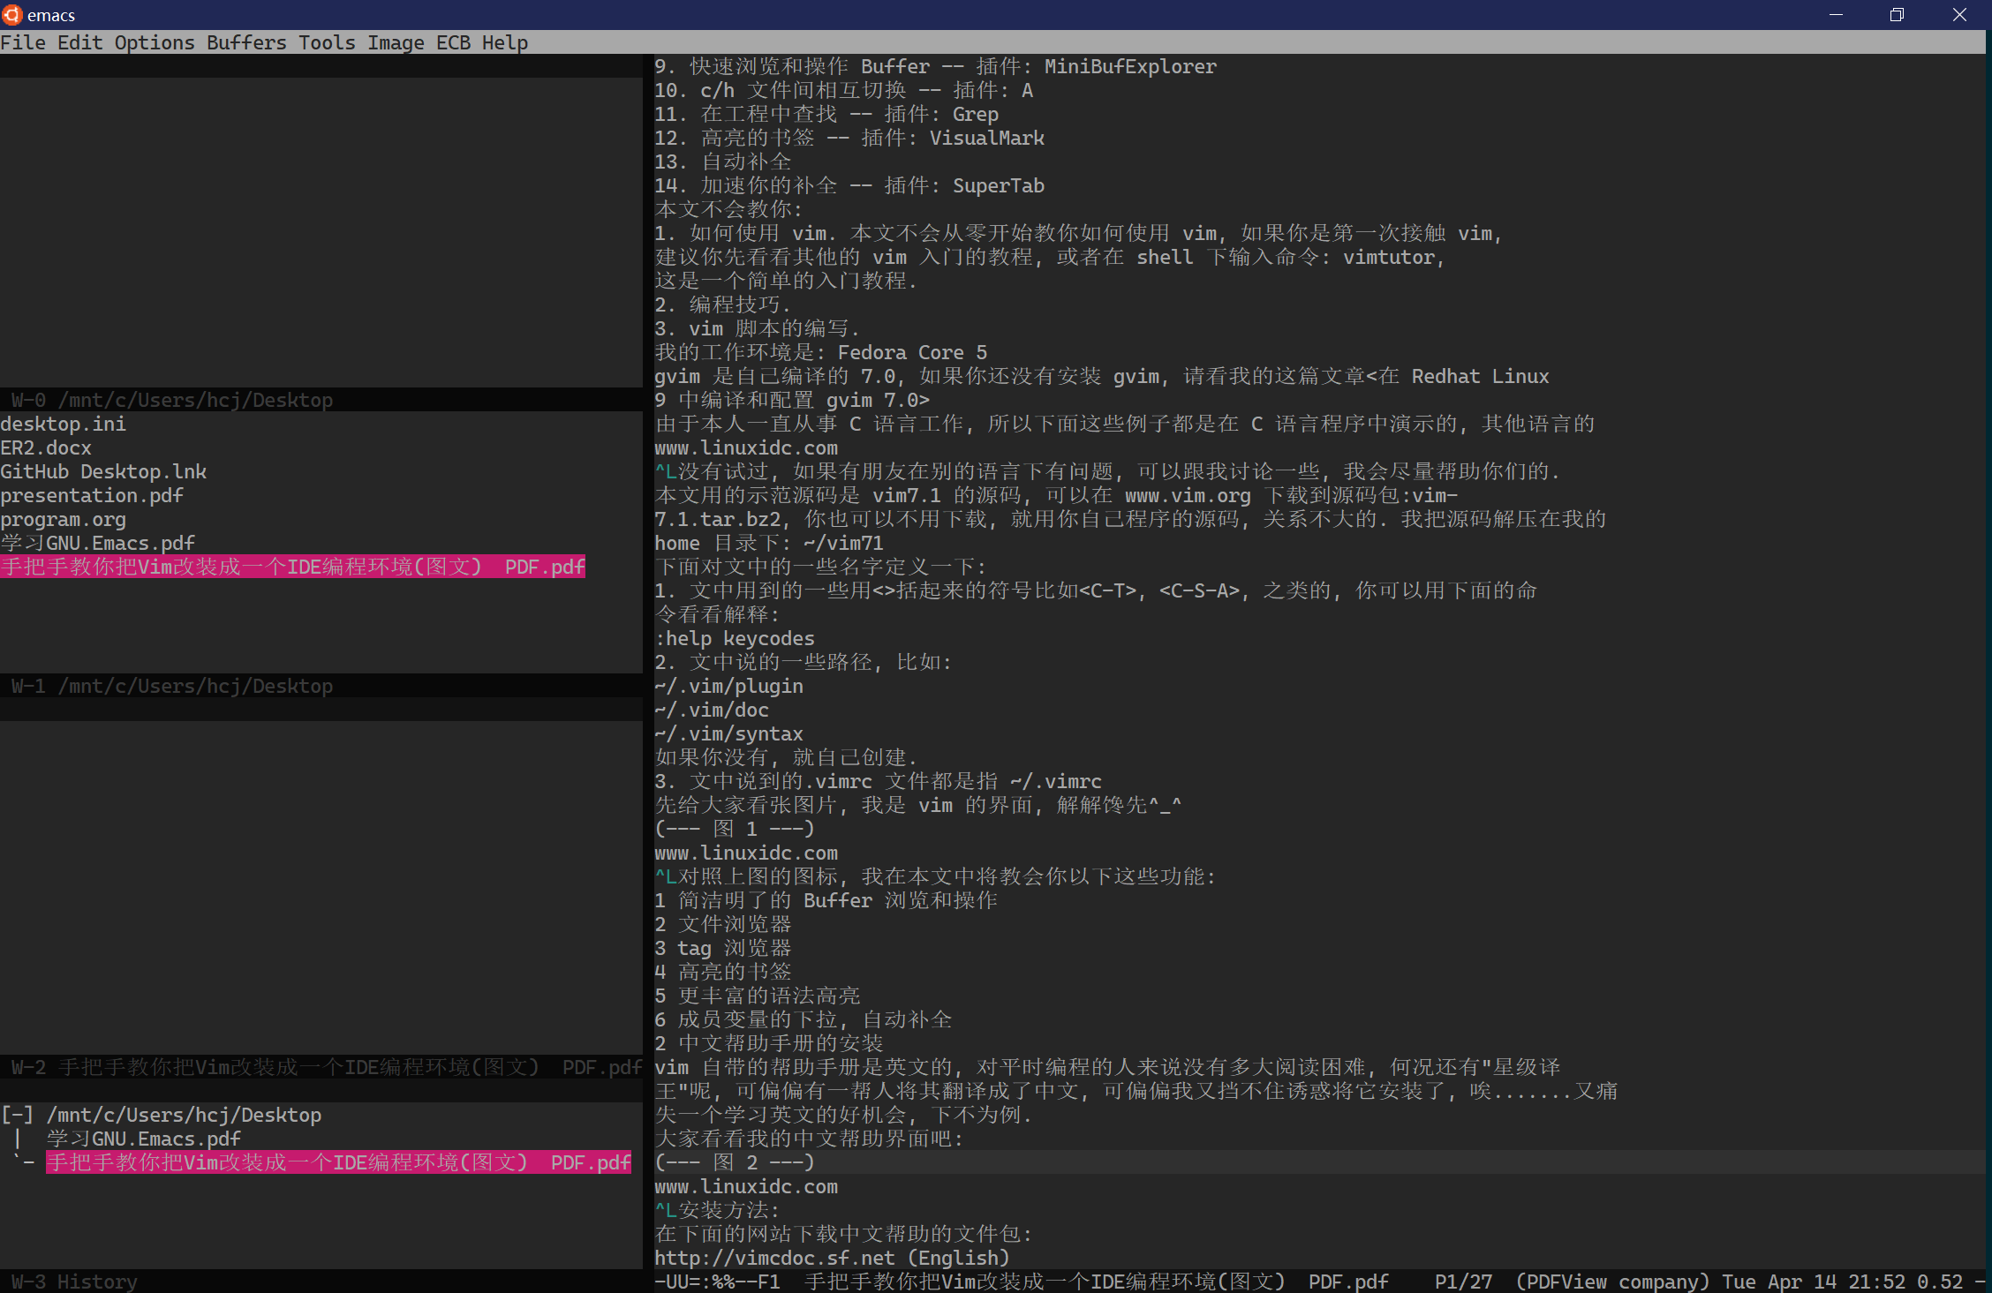The height and width of the screenshot is (1293, 1992).
Task: Click the (--- 图 2 ---) line
Action: tap(735, 1162)
